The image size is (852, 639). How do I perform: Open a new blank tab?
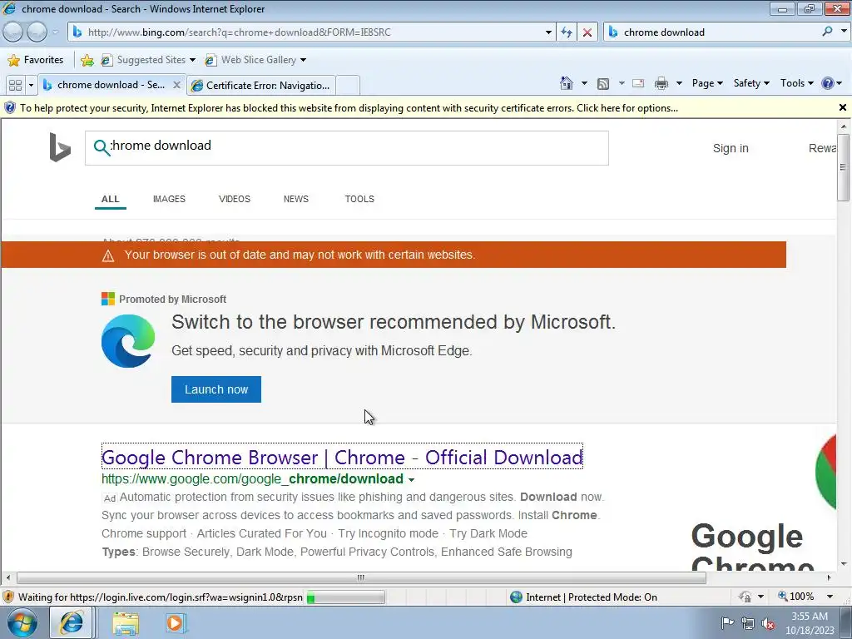(x=348, y=86)
